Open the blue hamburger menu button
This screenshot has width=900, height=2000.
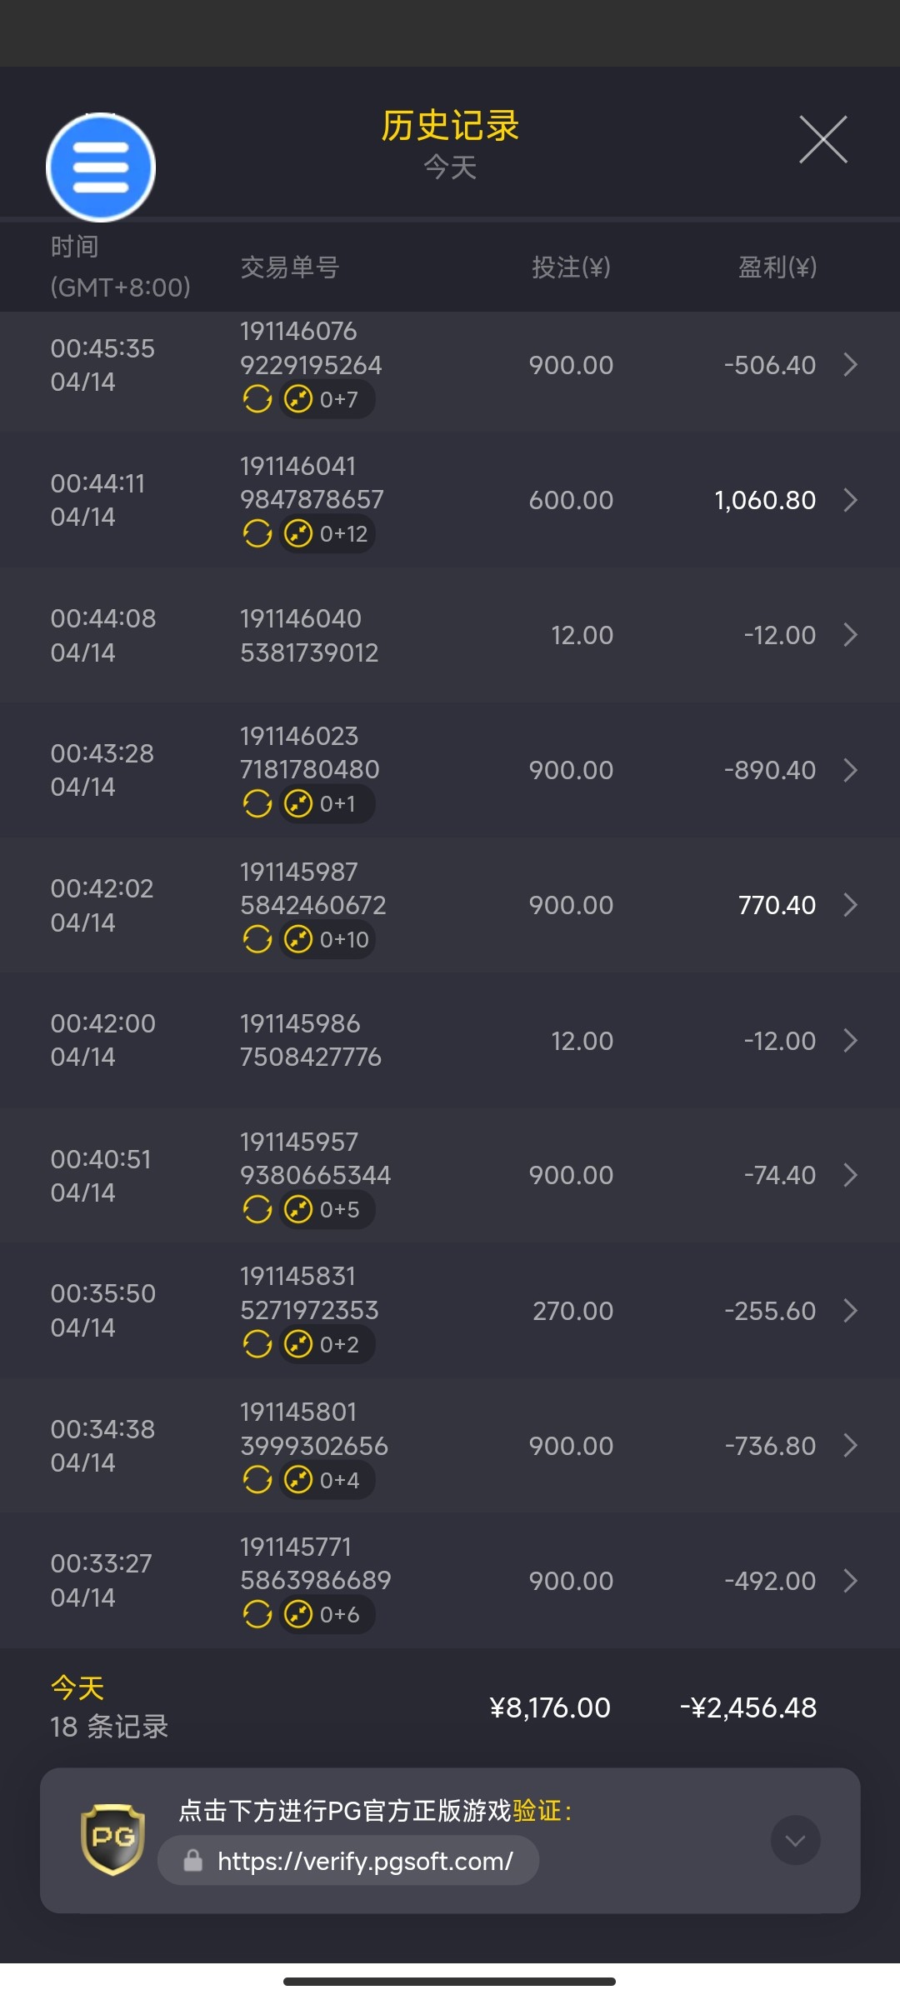101,167
